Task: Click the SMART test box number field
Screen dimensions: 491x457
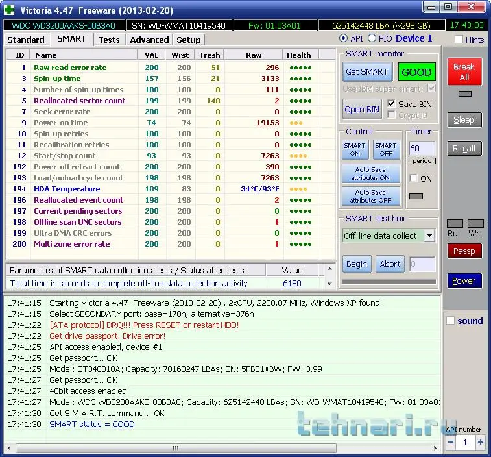Action: coord(422,264)
